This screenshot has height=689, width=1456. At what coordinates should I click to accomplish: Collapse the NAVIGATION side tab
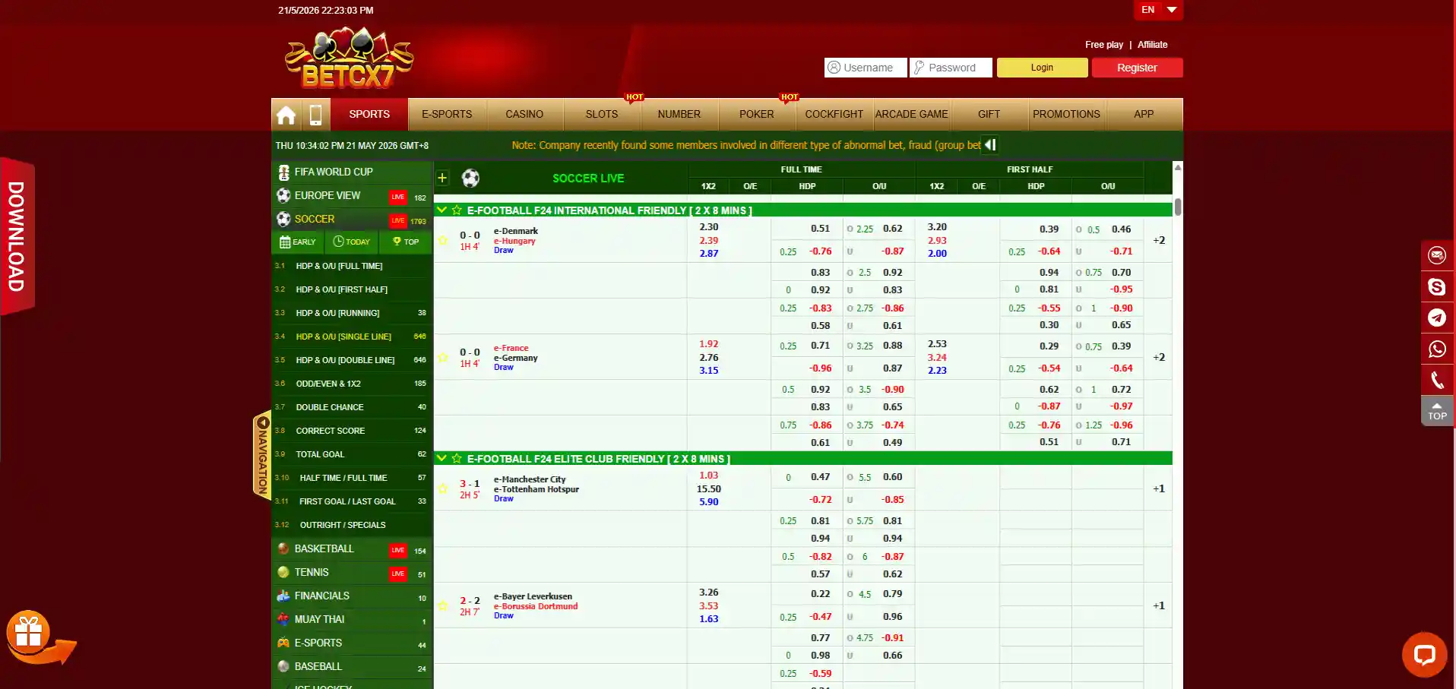pyautogui.click(x=262, y=455)
